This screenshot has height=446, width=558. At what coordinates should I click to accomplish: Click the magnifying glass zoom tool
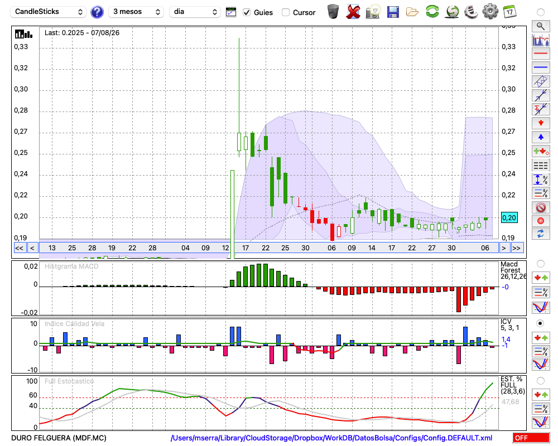pos(541,26)
